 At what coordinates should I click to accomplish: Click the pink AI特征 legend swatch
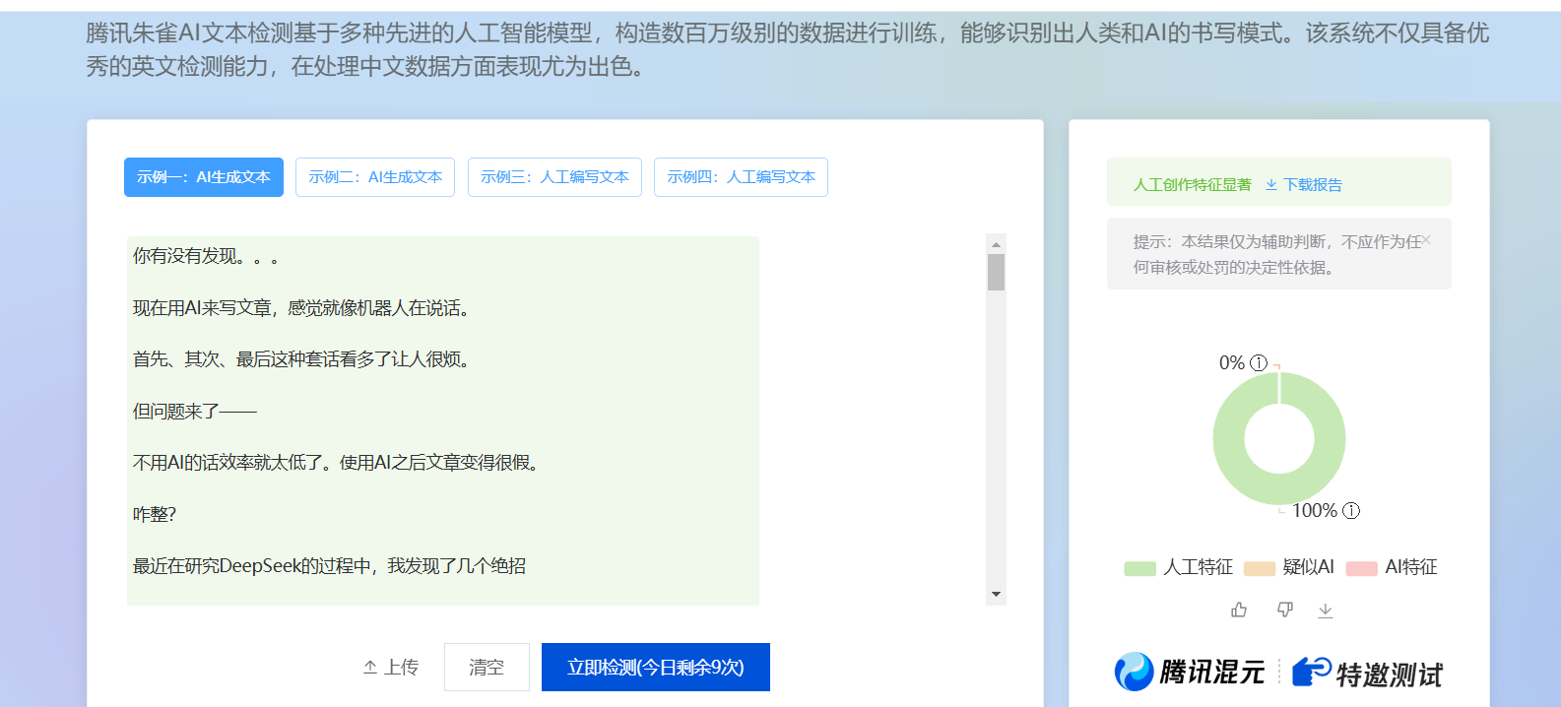1361,568
